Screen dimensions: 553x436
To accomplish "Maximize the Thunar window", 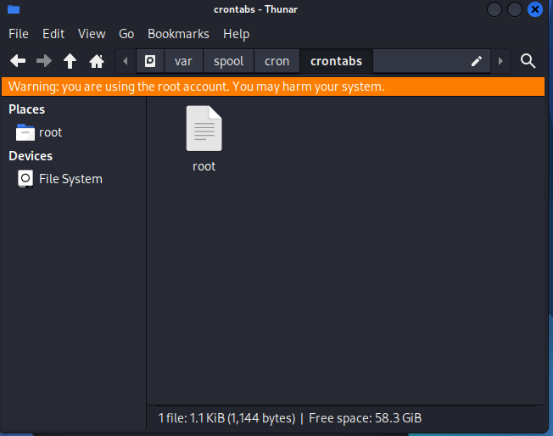I will tap(515, 9).
